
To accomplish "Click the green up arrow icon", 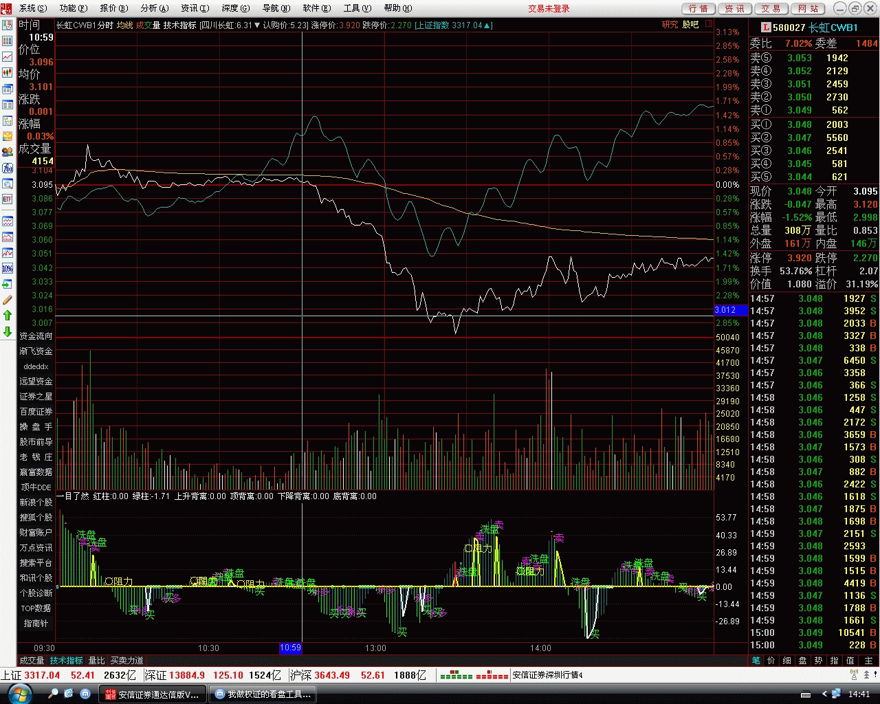I will pyautogui.click(x=8, y=316).
